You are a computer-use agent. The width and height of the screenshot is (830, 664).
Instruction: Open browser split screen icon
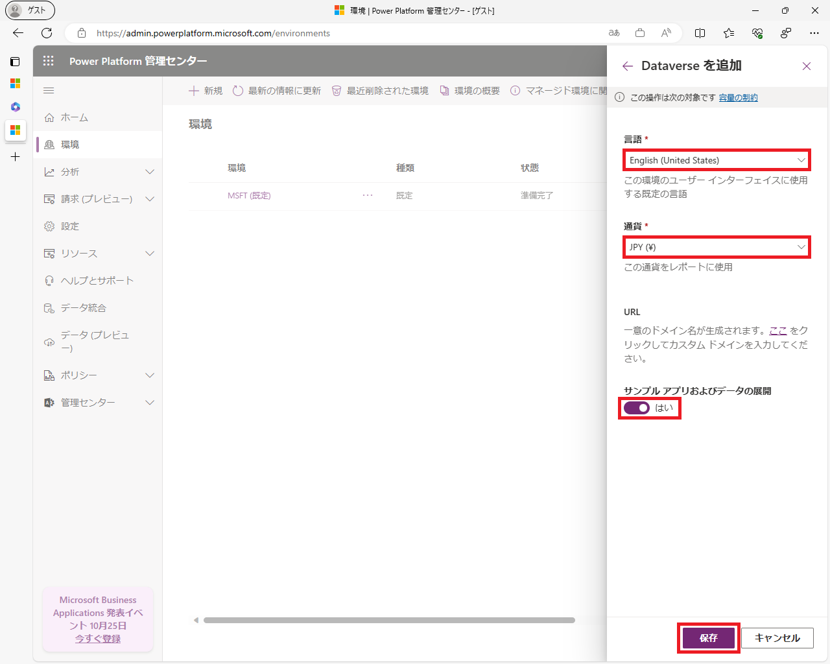[700, 33]
